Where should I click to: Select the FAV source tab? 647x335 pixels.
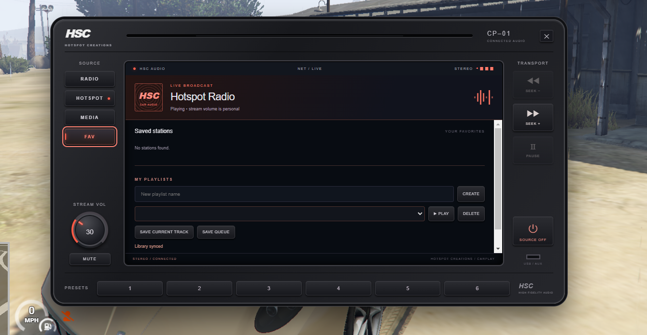(90, 136)
